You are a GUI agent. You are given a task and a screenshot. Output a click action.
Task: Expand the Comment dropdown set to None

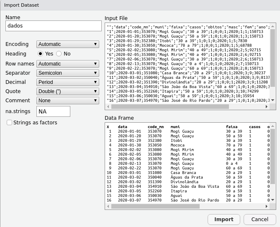click(x=68, y=101)
